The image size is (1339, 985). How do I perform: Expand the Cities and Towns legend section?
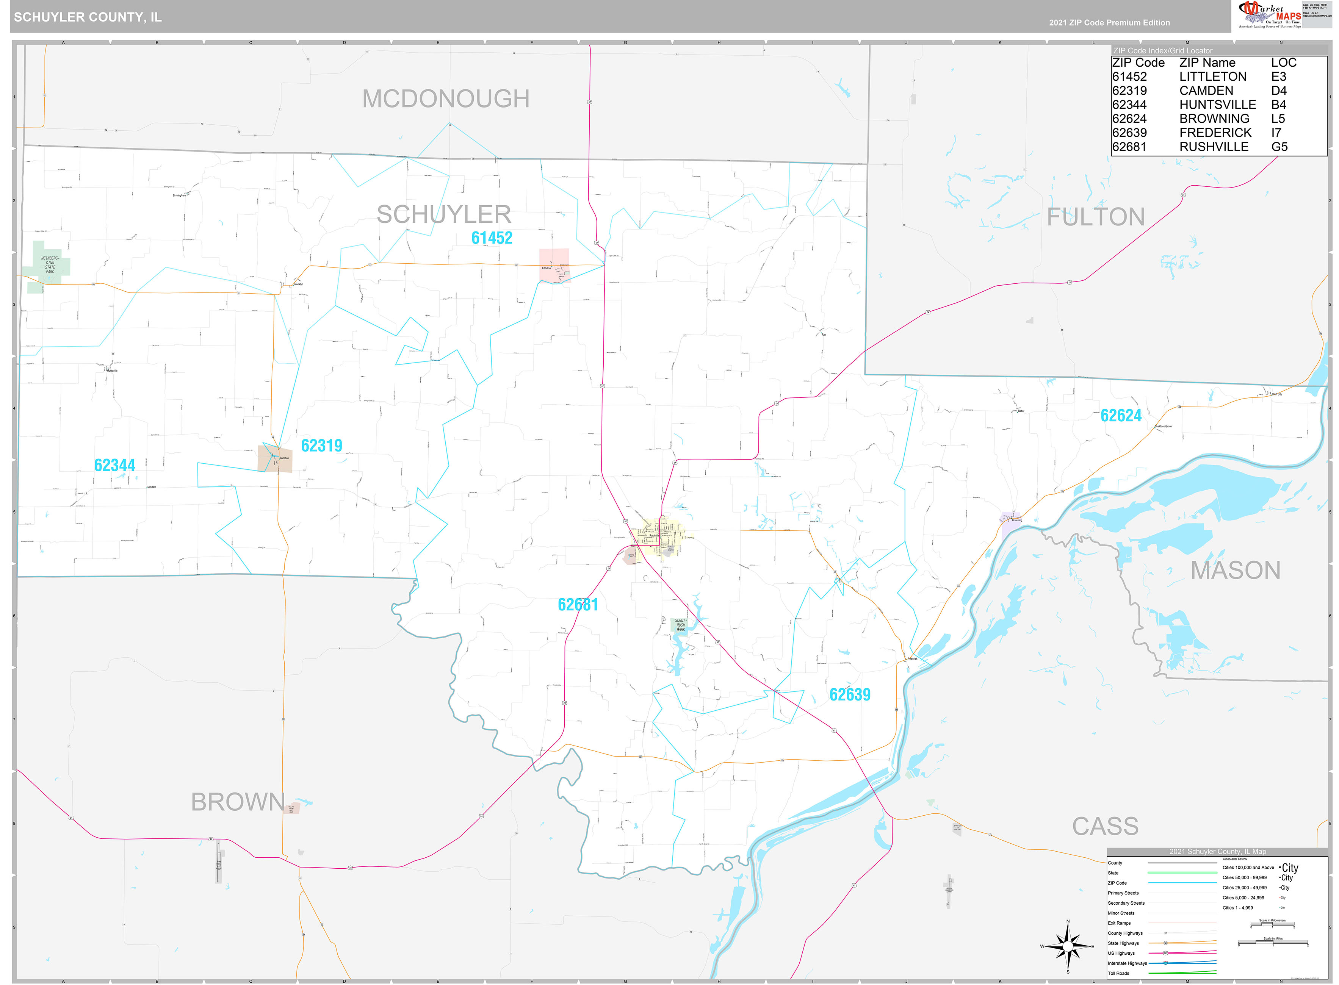tap(1235, 859)
